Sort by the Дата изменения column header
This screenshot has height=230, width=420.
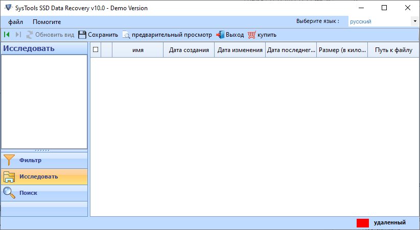[240, 50]
